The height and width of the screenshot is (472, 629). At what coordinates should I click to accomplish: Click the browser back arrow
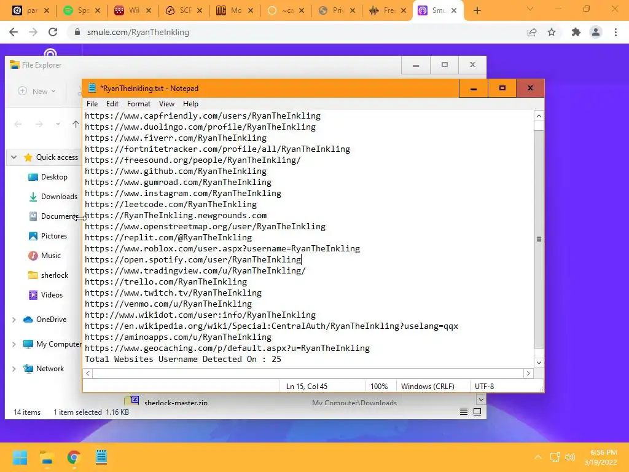pyautogui.click(x=14, y=32)
